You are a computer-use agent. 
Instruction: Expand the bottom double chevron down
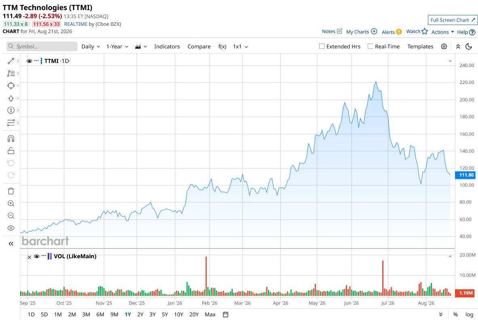point(440,314)
